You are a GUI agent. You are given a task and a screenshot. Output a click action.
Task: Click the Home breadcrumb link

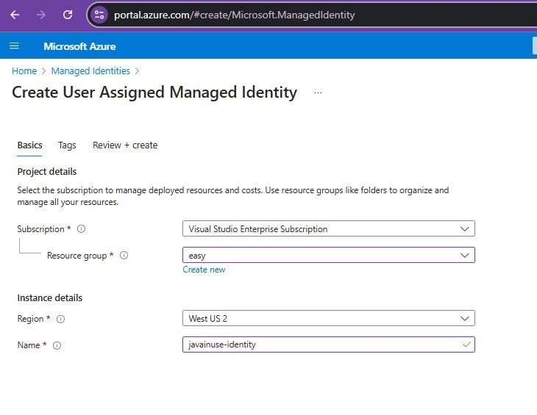[24, 71]
